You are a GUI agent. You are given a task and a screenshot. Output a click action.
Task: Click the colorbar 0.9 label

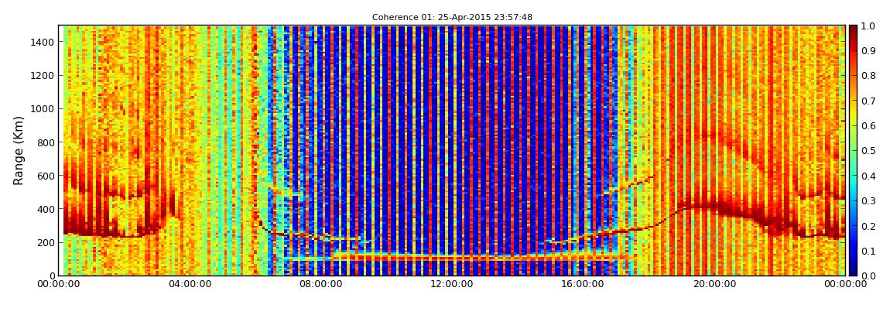868,51
